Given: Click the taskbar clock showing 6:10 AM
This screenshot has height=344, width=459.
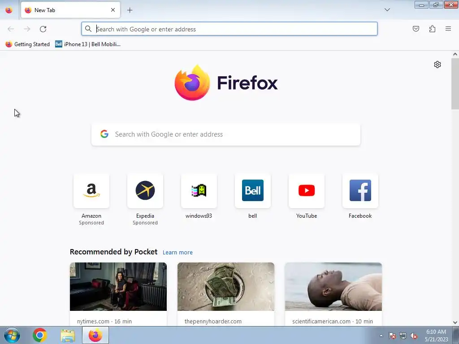Looking at the screenshot, I should click(436, 335).
